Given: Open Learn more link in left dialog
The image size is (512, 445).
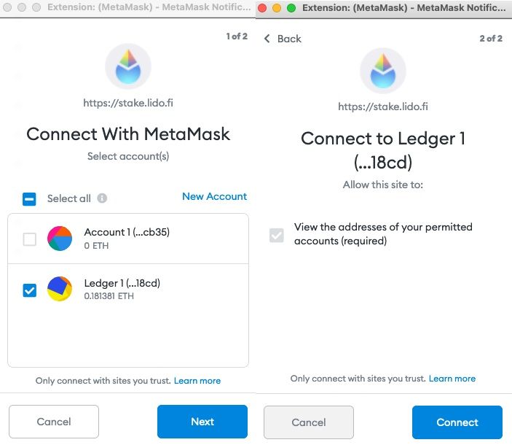Looking at the screenshot, I should [x=197, y=381].
